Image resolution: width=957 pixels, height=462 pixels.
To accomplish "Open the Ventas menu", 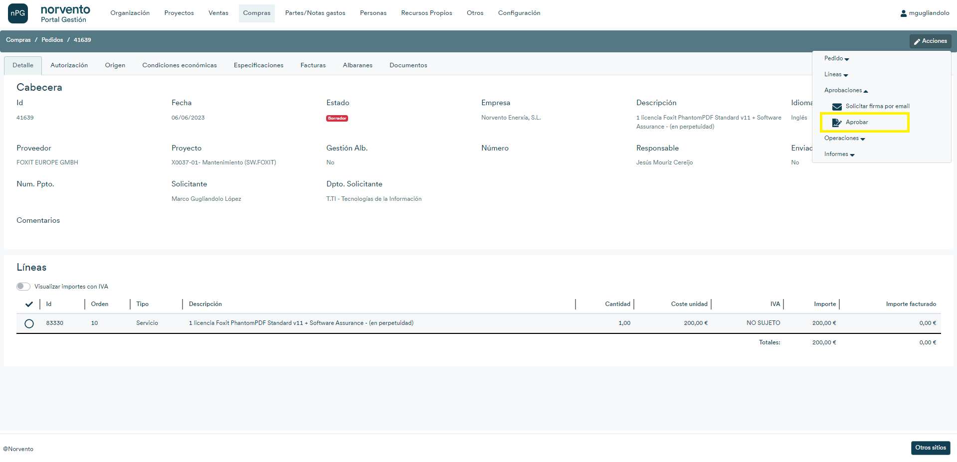I will coord(218,13).
